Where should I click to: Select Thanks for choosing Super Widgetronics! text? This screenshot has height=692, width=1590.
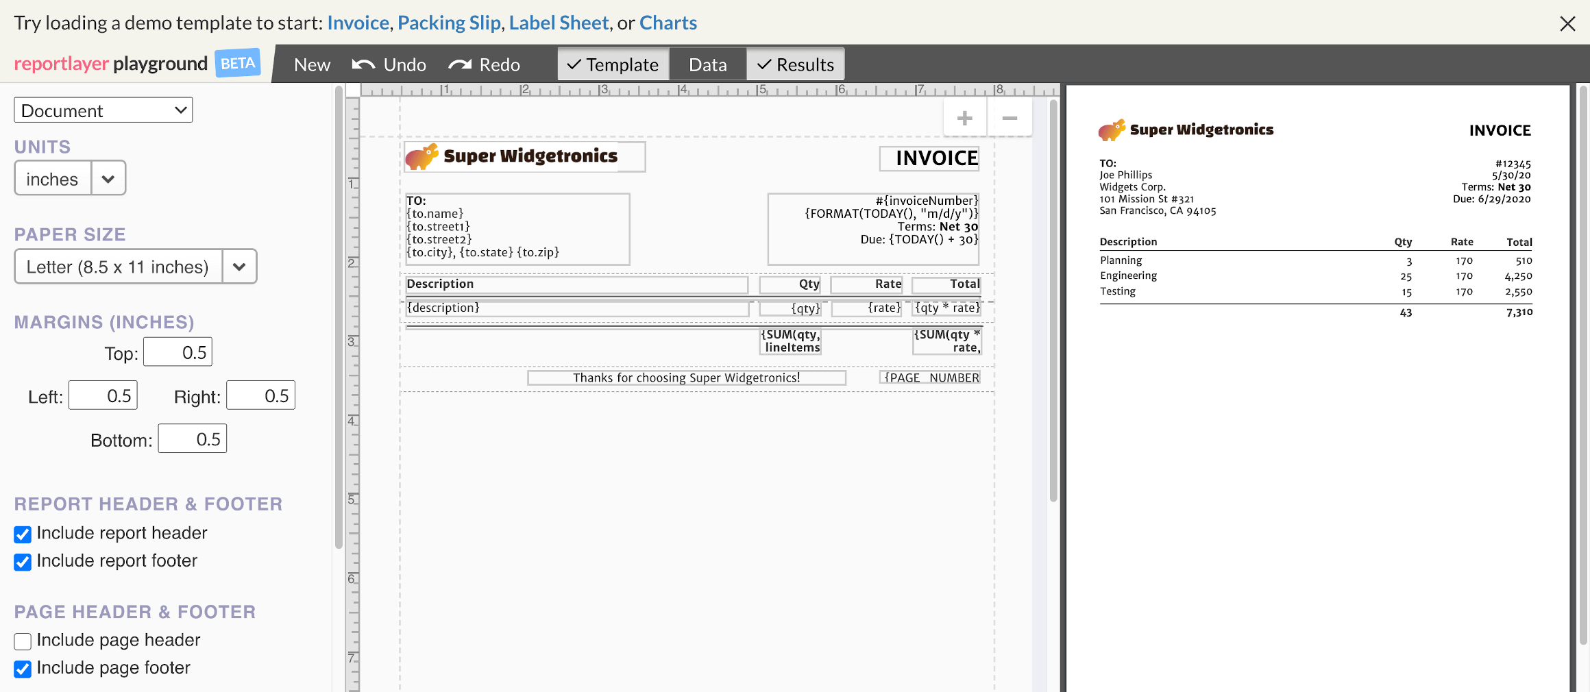pyautogui.click(x=687, y=378)
